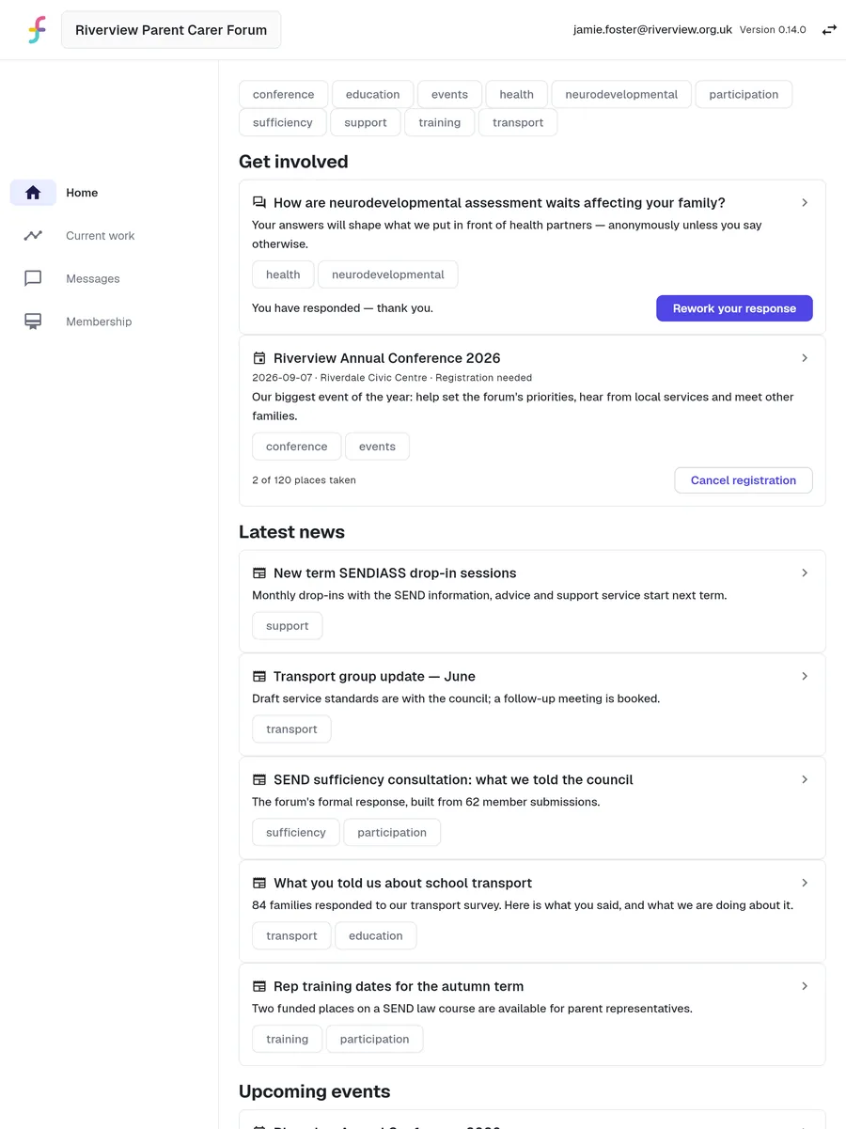Click the survey chat icon beside the neurodevelopmental question
Image resolution: width=846 pixels, height=1129 pixels.
tap(259, 202)
